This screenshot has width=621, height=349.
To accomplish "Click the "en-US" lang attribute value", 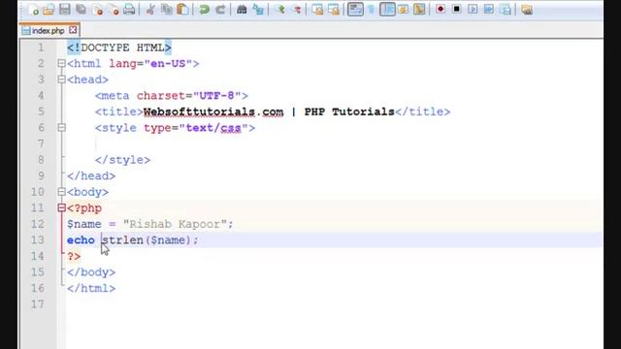I will (168, 64).
